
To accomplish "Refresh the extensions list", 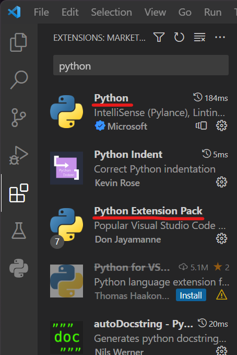I will tap(179, 37).
